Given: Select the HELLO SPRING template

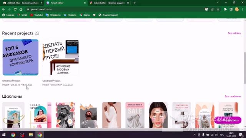Looking at the screenshot, I should point(40,115).
